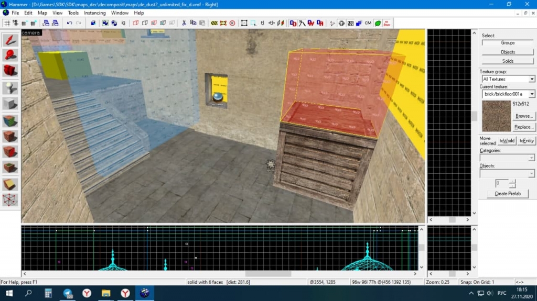Toggle the 2D grid display
The image size is (537, 301).
tap(7, 23)
